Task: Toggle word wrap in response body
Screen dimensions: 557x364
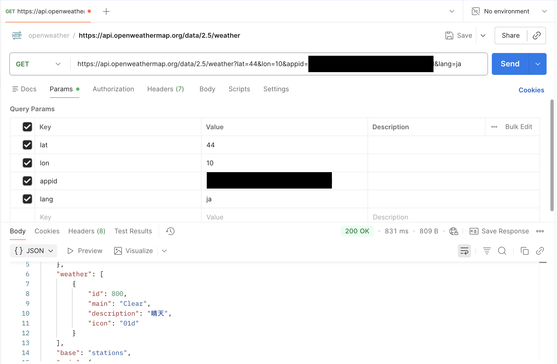Action: coord(464,251)
